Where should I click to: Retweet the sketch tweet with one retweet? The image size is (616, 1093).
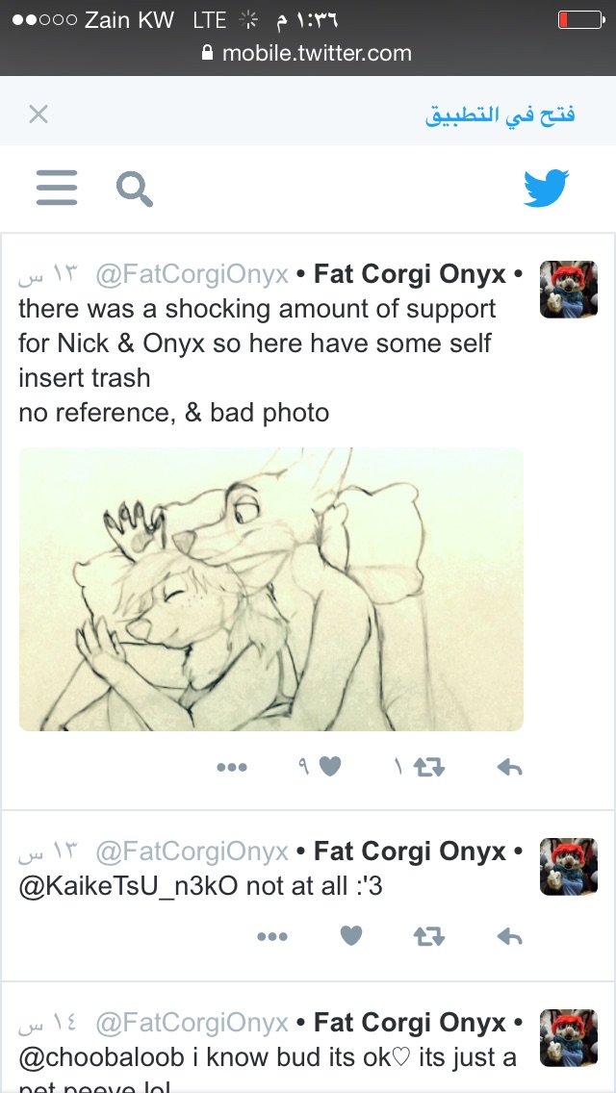click(429, 768)
